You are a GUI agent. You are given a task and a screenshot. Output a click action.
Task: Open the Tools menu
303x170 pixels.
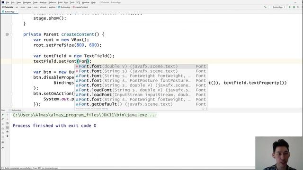72,2
